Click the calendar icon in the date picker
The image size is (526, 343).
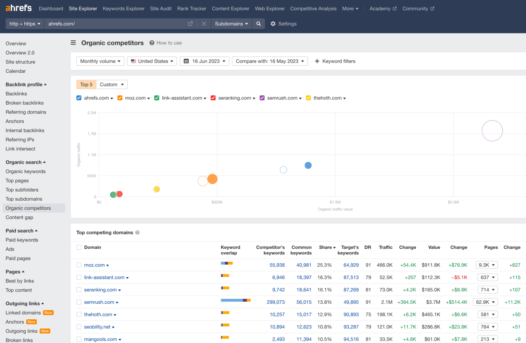(x=187, y=61)
